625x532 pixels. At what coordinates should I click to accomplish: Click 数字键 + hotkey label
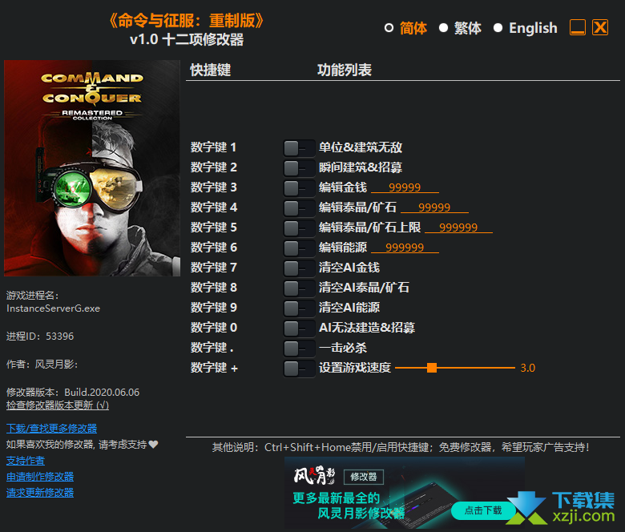click(x=214, y=368)
